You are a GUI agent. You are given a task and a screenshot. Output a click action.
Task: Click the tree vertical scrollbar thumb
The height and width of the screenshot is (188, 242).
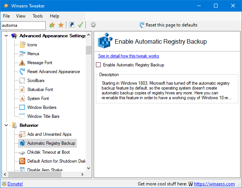pyautogui.click(x=88, y=50)
